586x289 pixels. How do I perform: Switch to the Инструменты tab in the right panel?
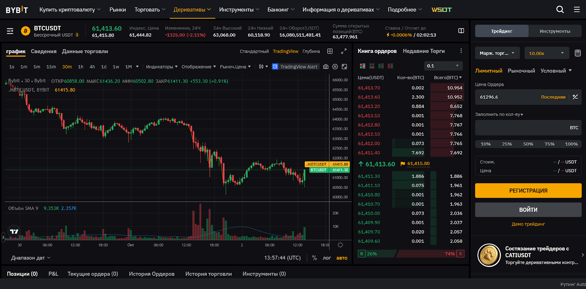(x=555, y=31)
